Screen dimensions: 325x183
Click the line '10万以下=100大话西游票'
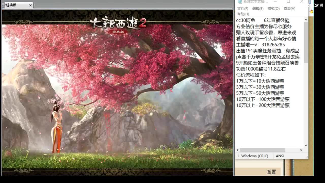point(263,99)
